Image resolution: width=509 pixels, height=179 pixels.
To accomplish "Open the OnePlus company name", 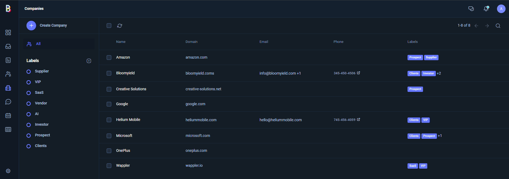I will point(123,151).
